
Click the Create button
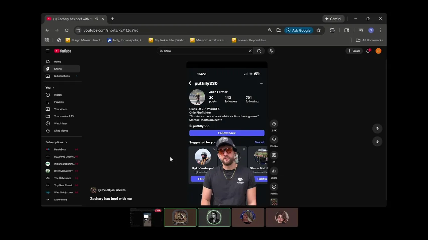coord(354,51)
